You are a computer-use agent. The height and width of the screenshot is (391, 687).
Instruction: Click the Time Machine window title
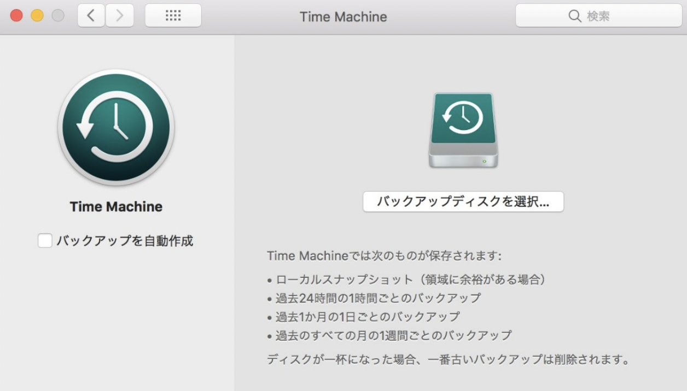[343, 17]
